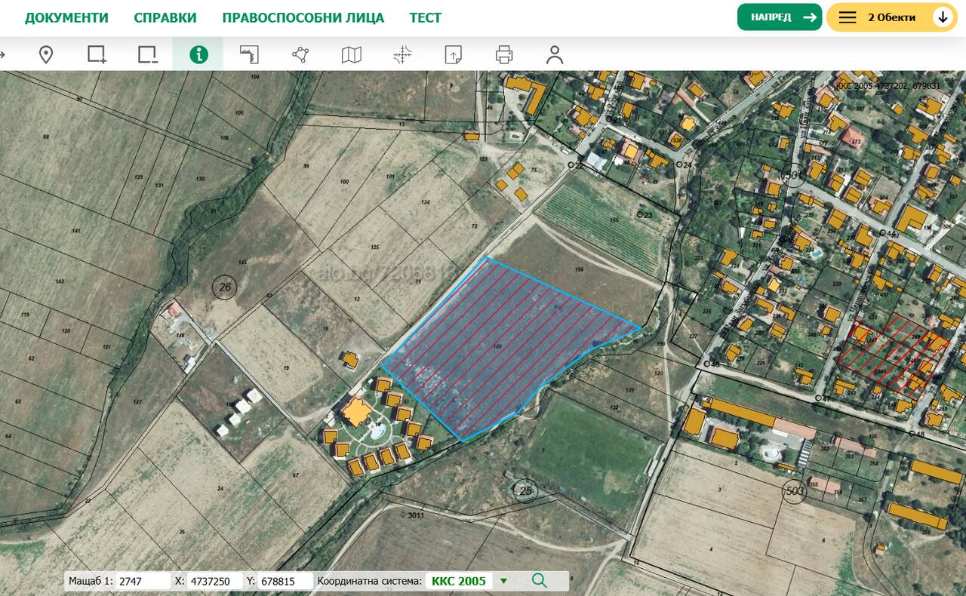This screenshot has width=966, height=596.
Task: Toggle the green info tool
Action: [x=198, y=54]
